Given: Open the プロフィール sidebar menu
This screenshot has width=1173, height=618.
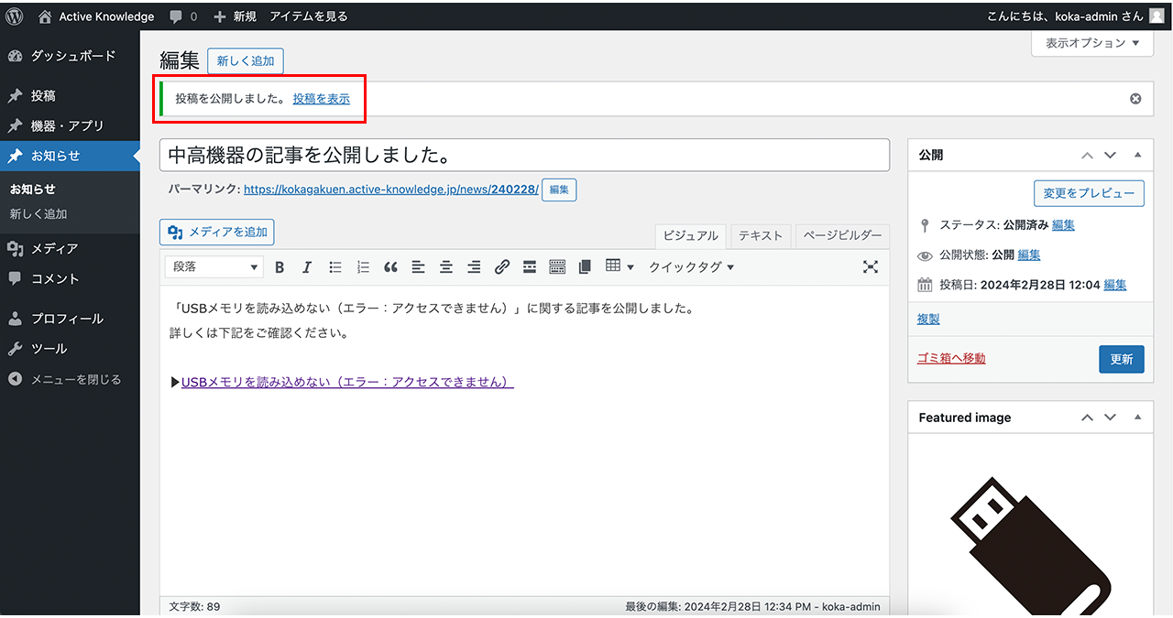Looking at the screenshot, I should [70, 320].
